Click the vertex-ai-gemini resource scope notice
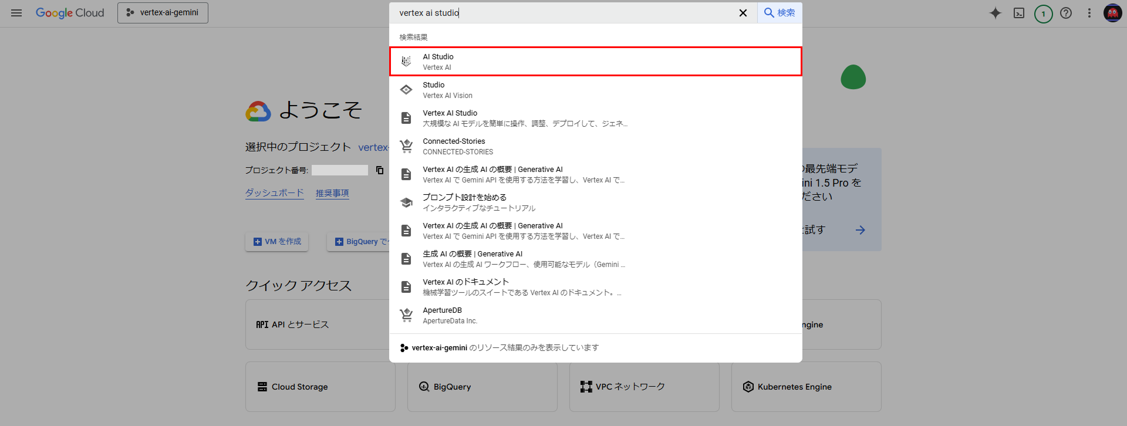The image size is (1127, 426). (499, 348)
